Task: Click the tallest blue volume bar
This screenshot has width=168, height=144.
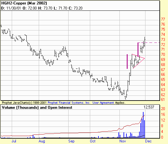Action: tap(143, 125)
